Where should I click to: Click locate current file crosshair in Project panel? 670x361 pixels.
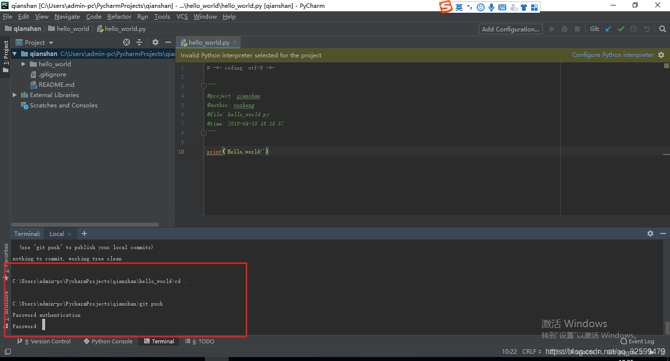pyautogui.click(x=127, y=42)
